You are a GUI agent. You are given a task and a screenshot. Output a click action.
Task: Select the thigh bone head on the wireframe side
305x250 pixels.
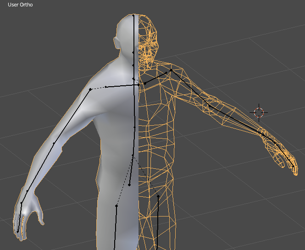coord(158,196)
